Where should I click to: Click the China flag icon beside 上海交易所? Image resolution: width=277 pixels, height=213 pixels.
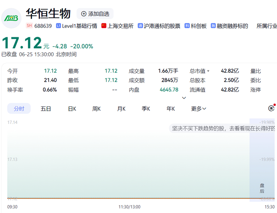click(x=104, y=26)
